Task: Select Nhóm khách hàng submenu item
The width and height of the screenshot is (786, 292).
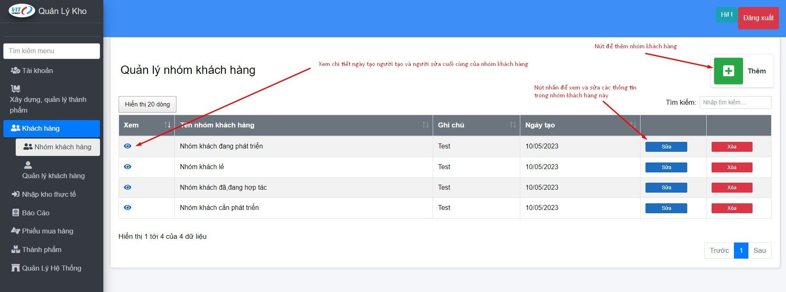Action: pyautogui.click(x=58, y=147)
